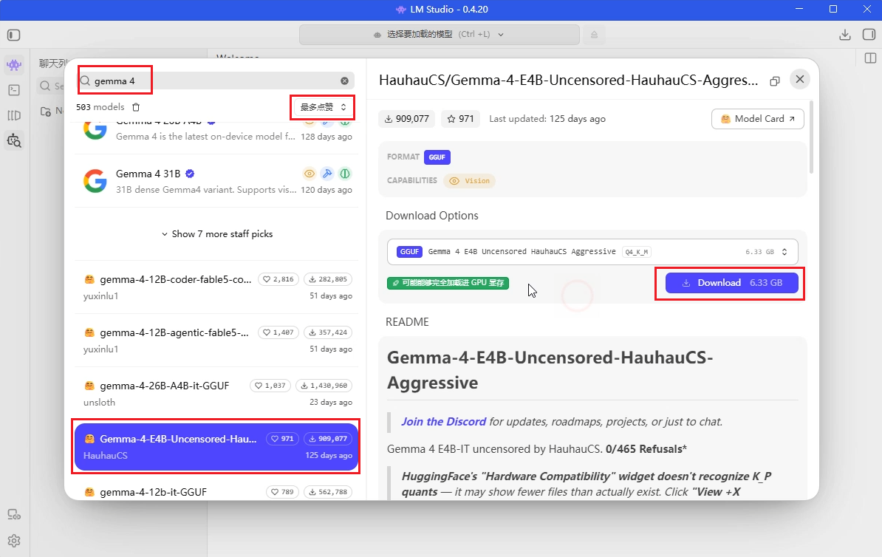Screen dimensions: 882x557
Task: Click the verified badge next to Gemma 4 31B
Action: pyautogui.click(x=190, y=174)
